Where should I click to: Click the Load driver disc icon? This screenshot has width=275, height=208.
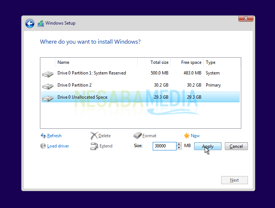pyautogui.click(x=43, y=146)
